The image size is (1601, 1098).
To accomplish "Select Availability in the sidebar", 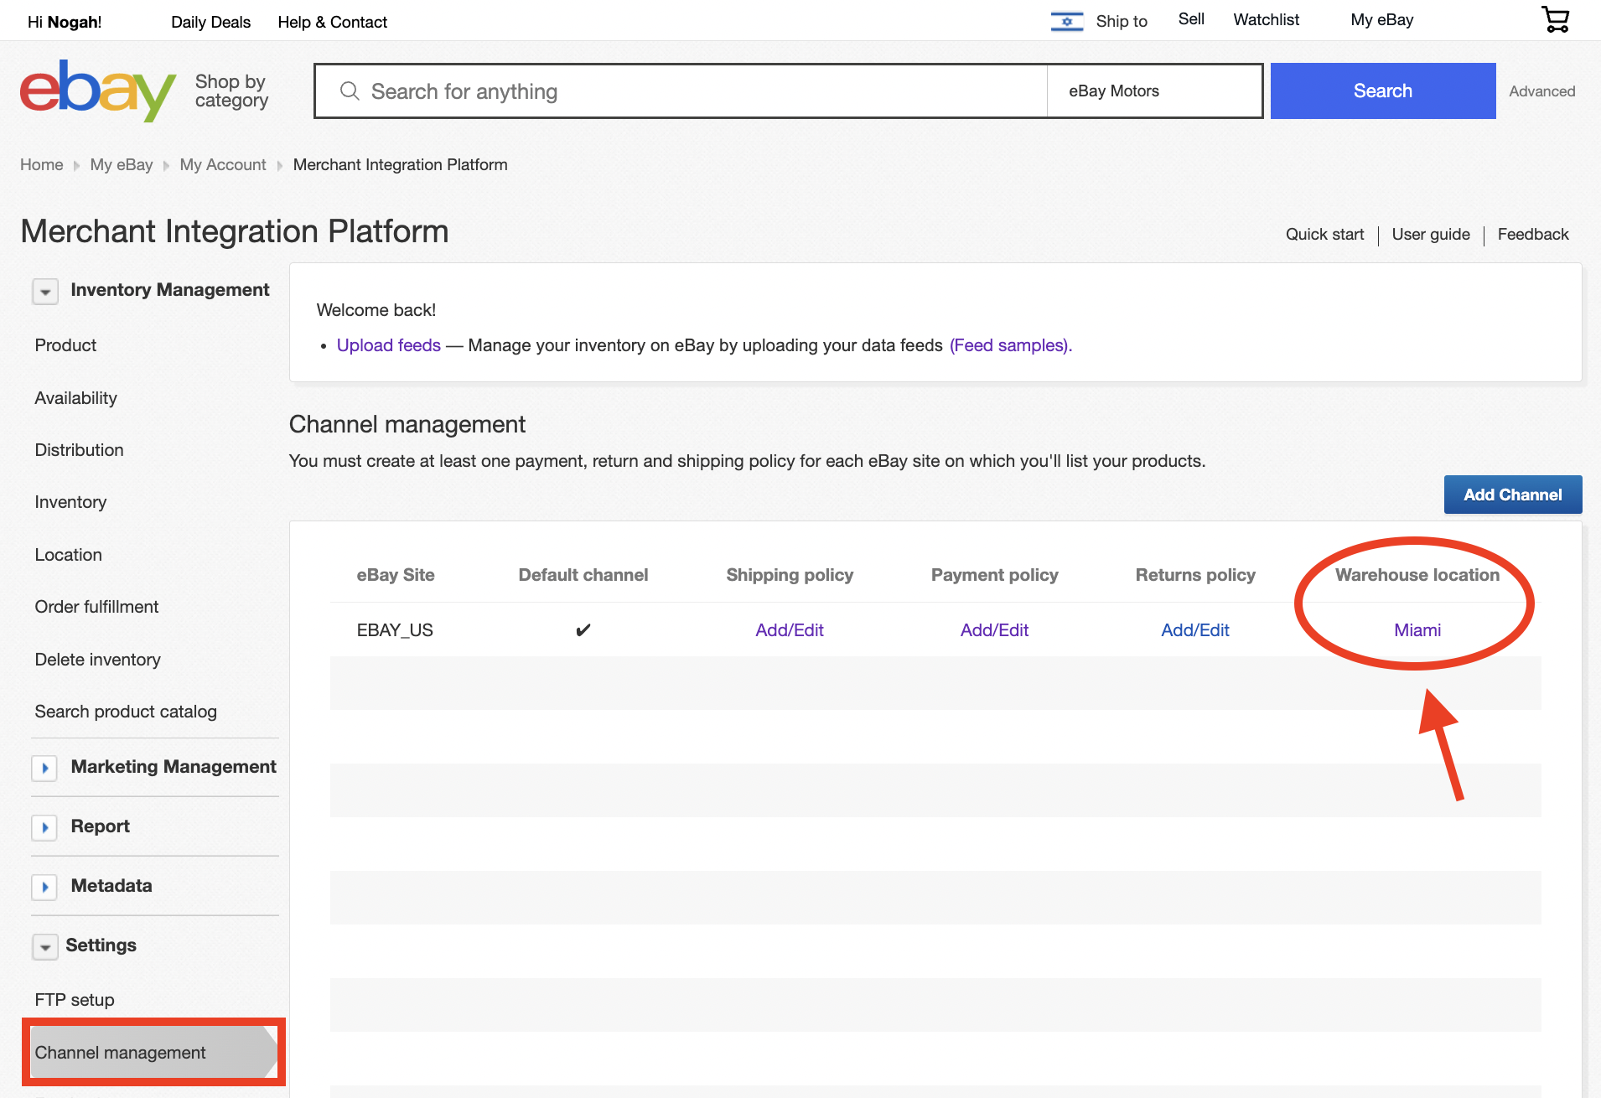I will click(x=75, y=398).
